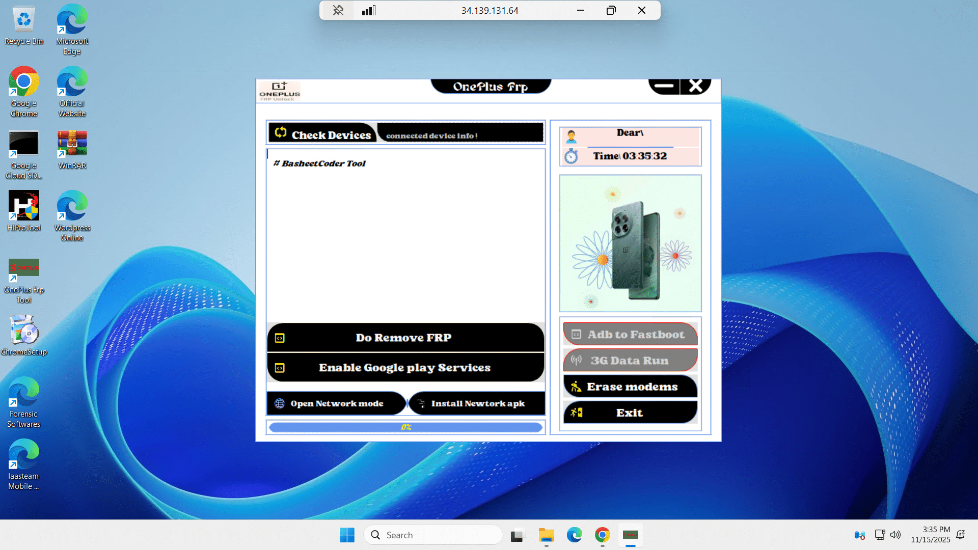
Task: Click the 3G Data Run button
Action: (x=630, y=361)
